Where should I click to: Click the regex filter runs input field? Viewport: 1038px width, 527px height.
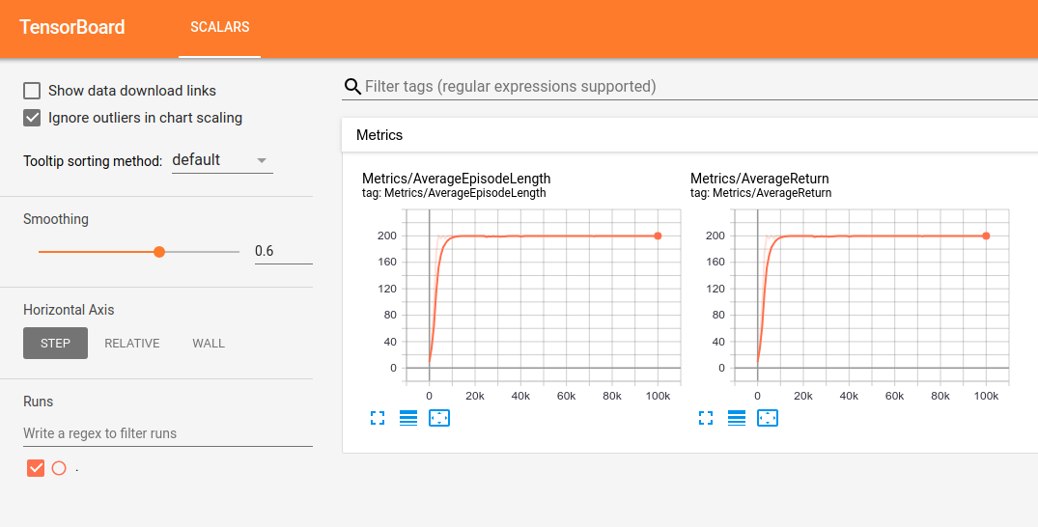[167, 433]
